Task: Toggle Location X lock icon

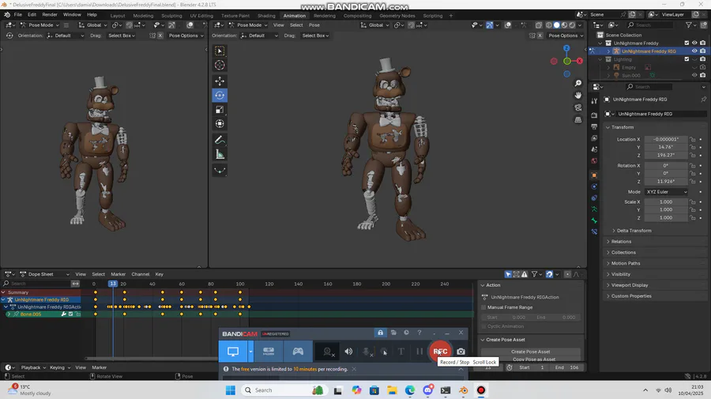Action: click(692, 139)
